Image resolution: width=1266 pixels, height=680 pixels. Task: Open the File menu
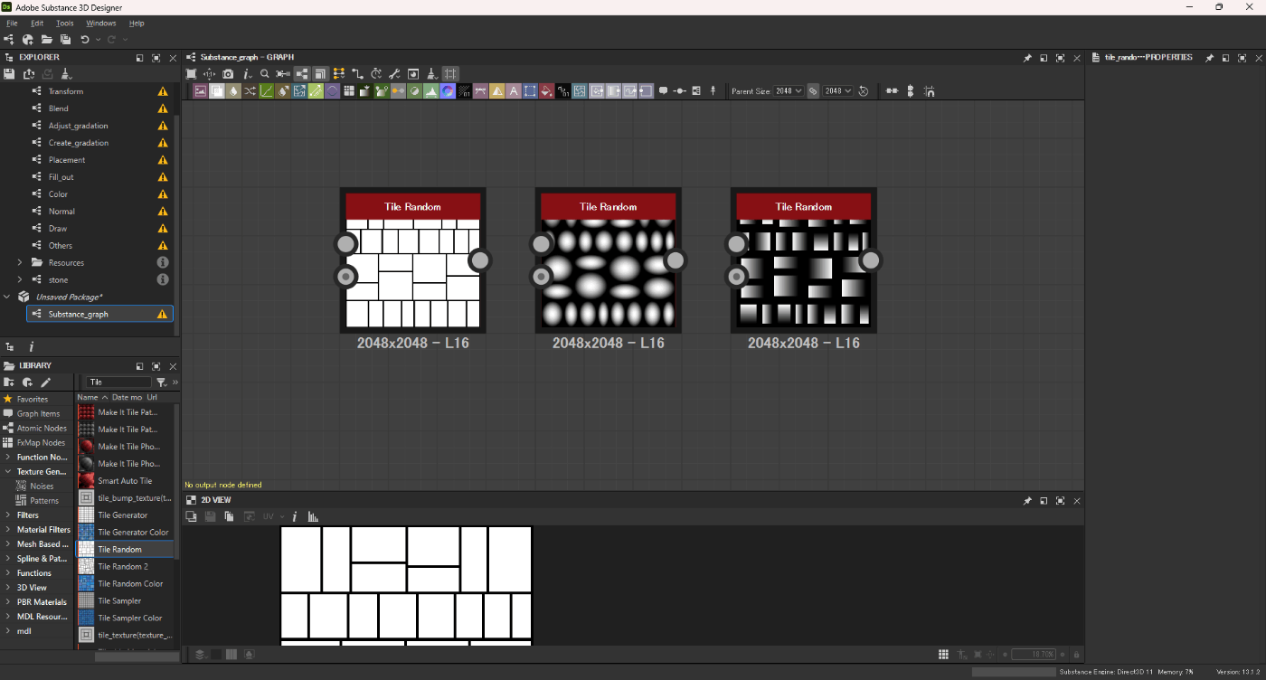(13, 23)
